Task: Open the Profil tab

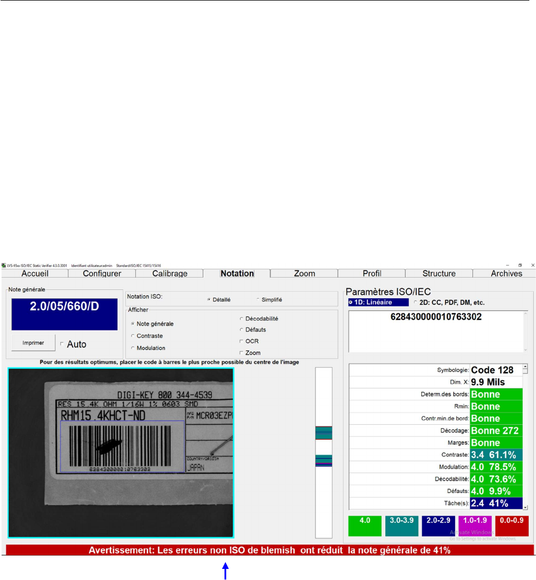Action: point(371,273)
